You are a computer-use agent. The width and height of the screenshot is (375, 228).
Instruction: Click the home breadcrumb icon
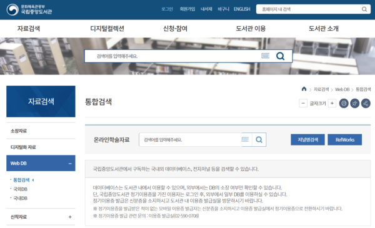[x=304, y=89]
